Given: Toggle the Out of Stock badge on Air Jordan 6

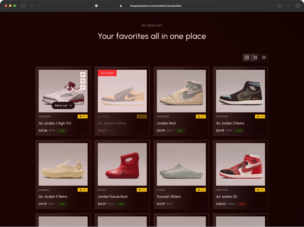Looking at the screenshot, I should click(106, 73).
